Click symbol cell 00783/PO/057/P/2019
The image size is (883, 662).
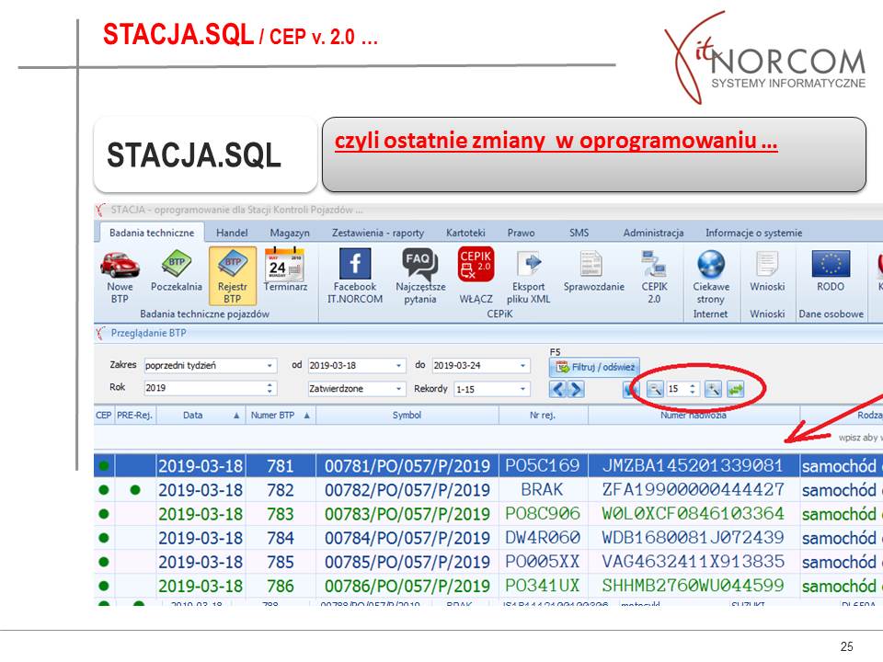click(x=407, y=514)
